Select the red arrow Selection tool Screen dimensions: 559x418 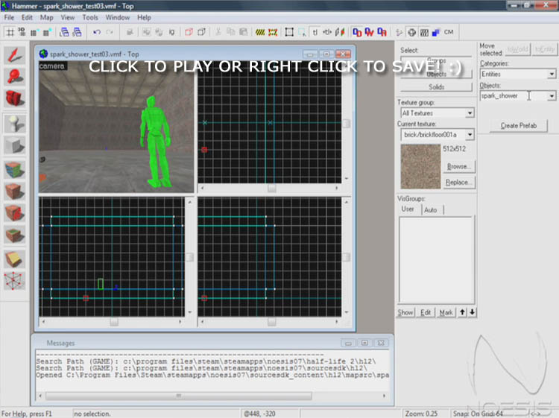click(x=14, y=55)
